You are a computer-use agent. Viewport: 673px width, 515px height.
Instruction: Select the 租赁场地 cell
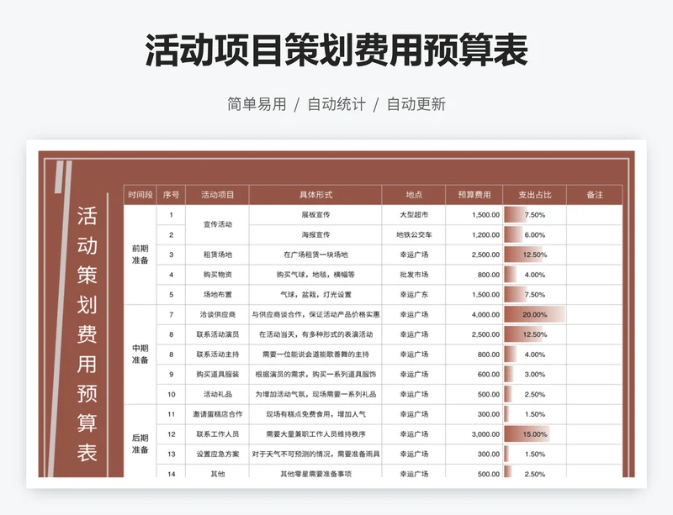point(218,255)
